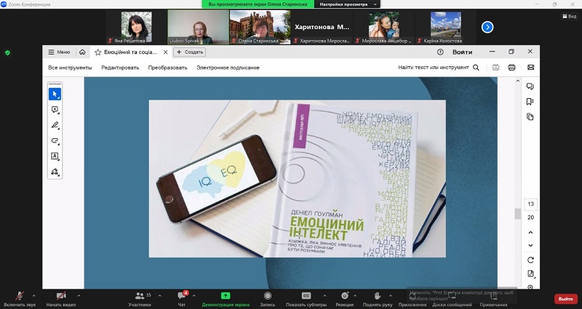This screenshot has height=309, width=582.
Task: Open the home icon in Acrobat
Action: tap(82, 52)
